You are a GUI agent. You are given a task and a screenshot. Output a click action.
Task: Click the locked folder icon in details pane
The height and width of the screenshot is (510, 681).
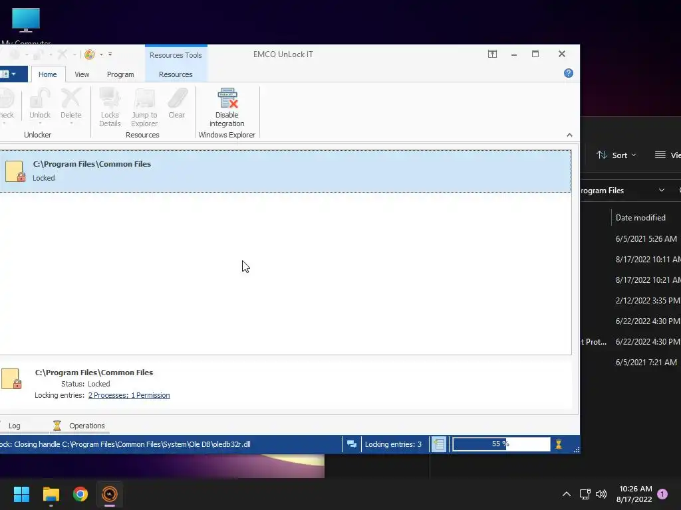point(12,379)
